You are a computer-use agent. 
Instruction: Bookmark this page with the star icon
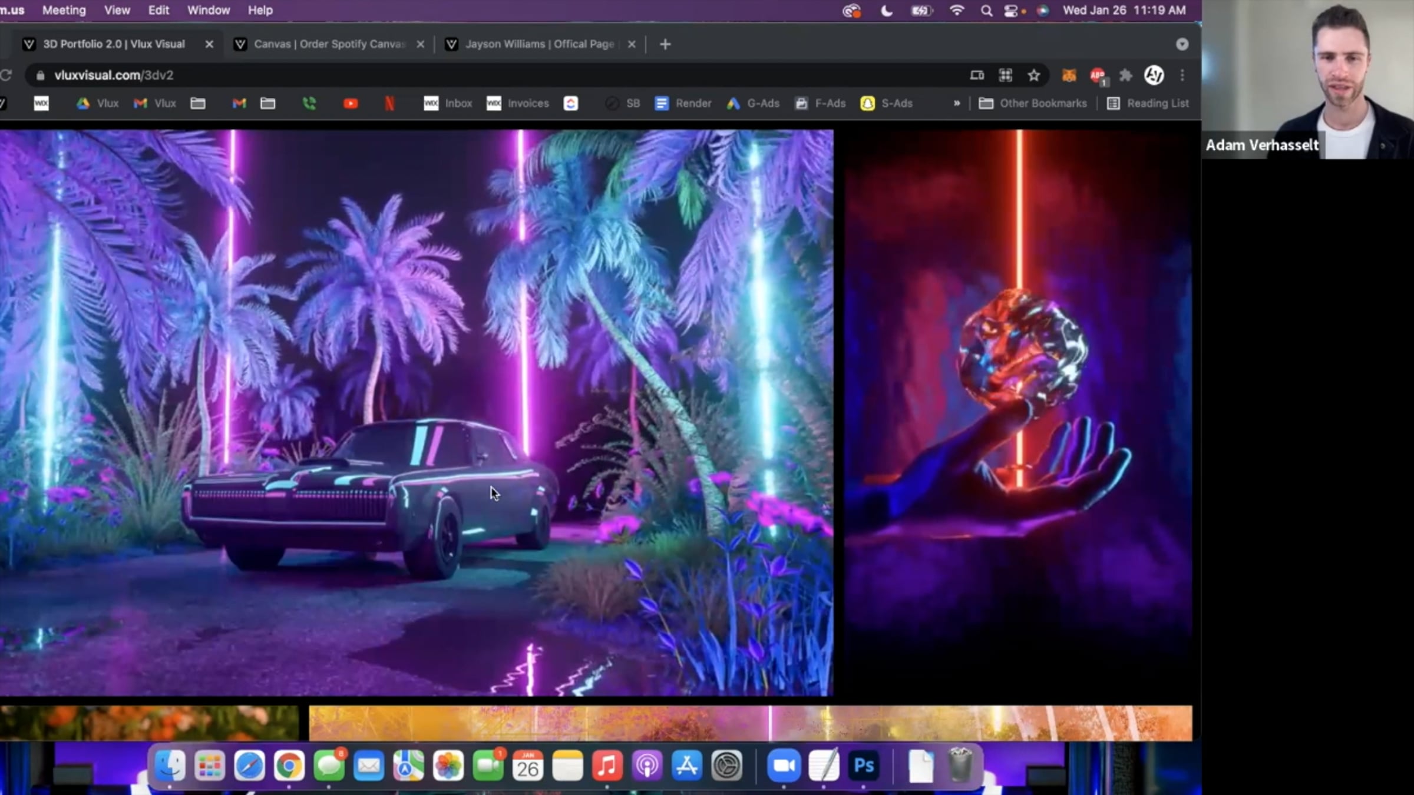click(1033, 75)
